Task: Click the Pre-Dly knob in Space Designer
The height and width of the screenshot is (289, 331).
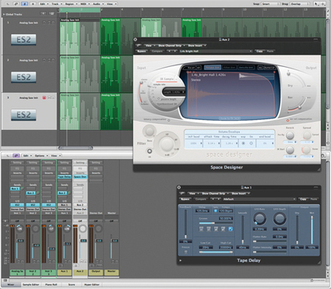Action: pos(290,135)
